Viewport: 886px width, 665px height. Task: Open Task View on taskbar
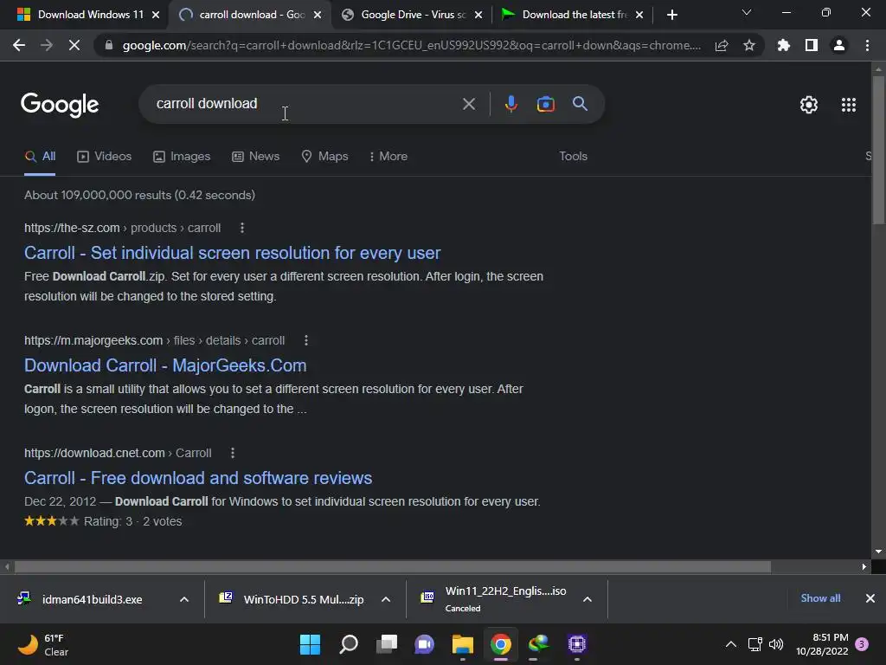[x=387, y=644]
